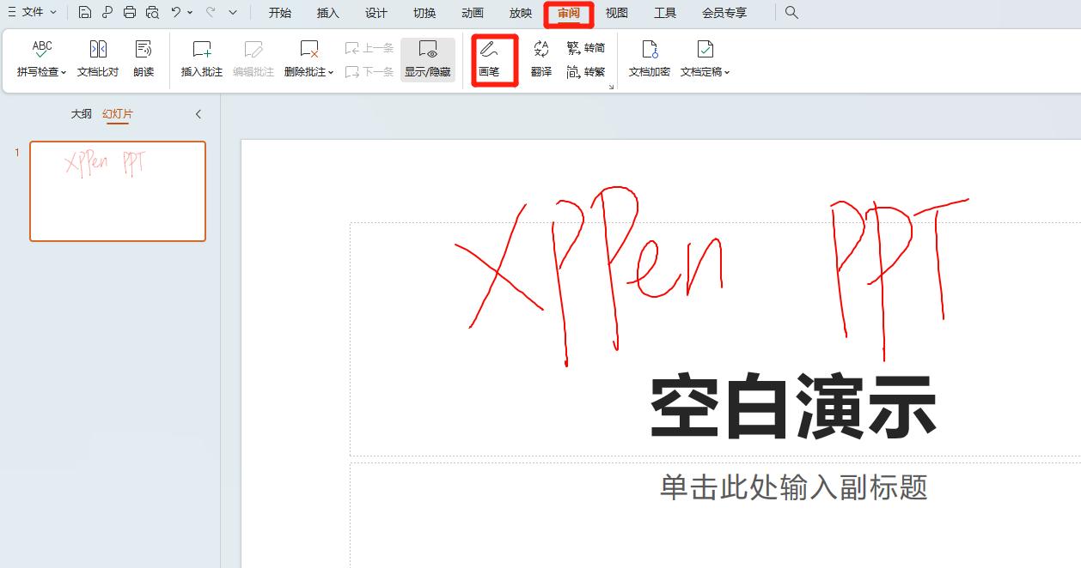The height and width of the screenshot is (568, 1081).
Task: Toggle 显示/隐藏 comments button
Action: tap(428, 59)
